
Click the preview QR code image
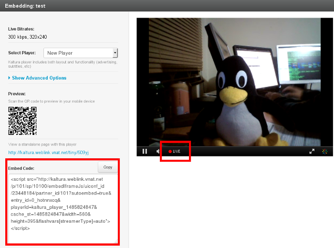coord(22,121)
